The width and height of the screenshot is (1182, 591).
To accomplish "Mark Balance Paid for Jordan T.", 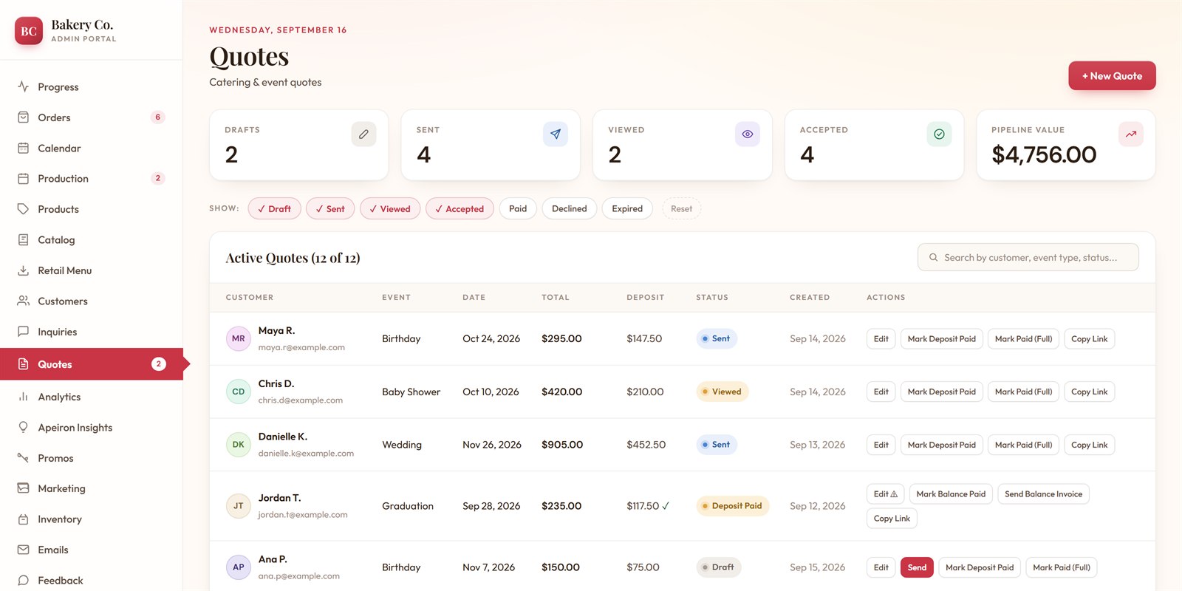I will click(951, 493).
